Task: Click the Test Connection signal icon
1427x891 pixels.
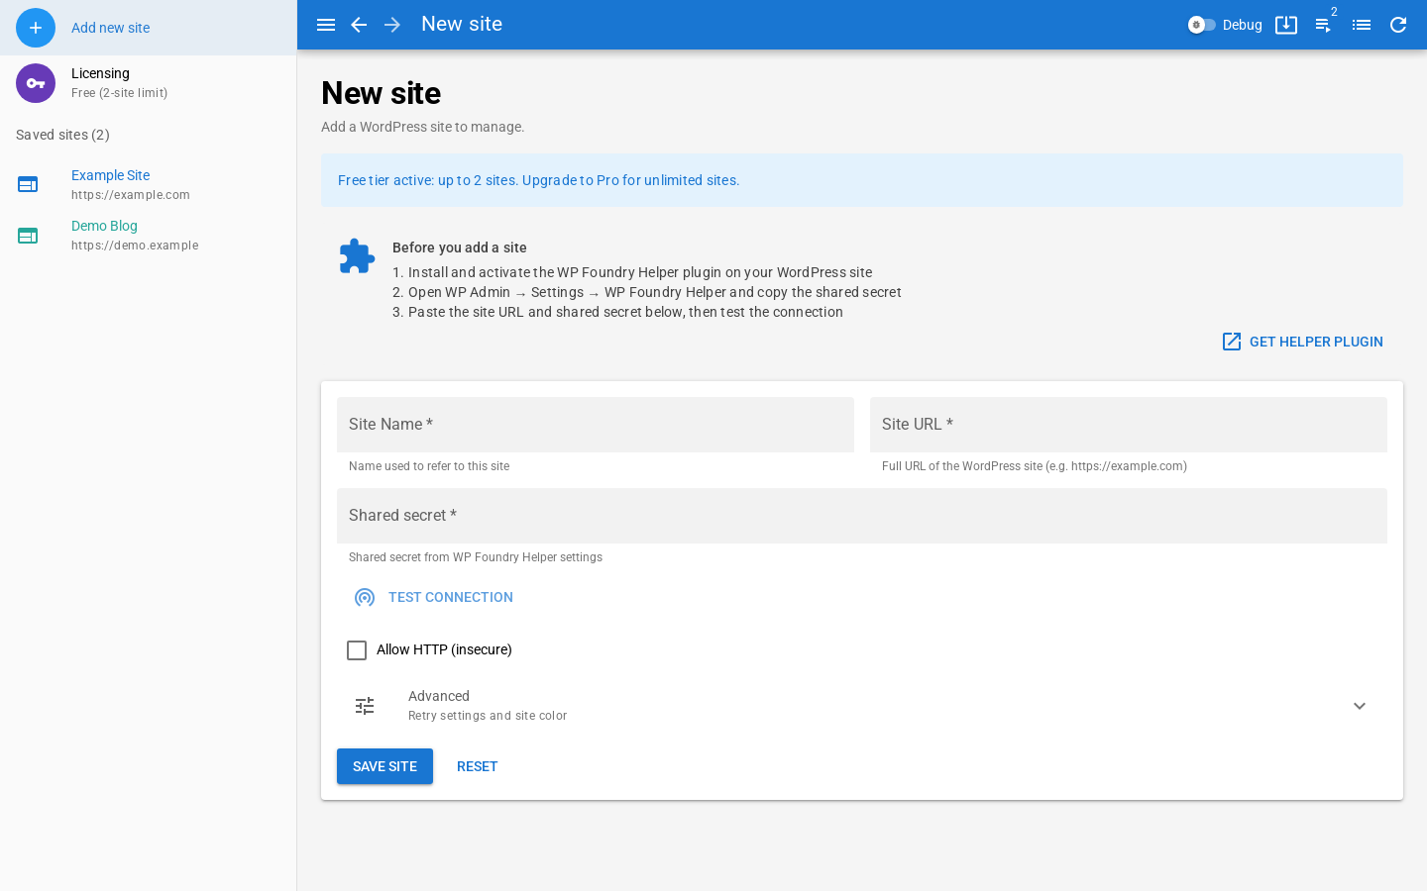Action: click(x=365, y=597)
